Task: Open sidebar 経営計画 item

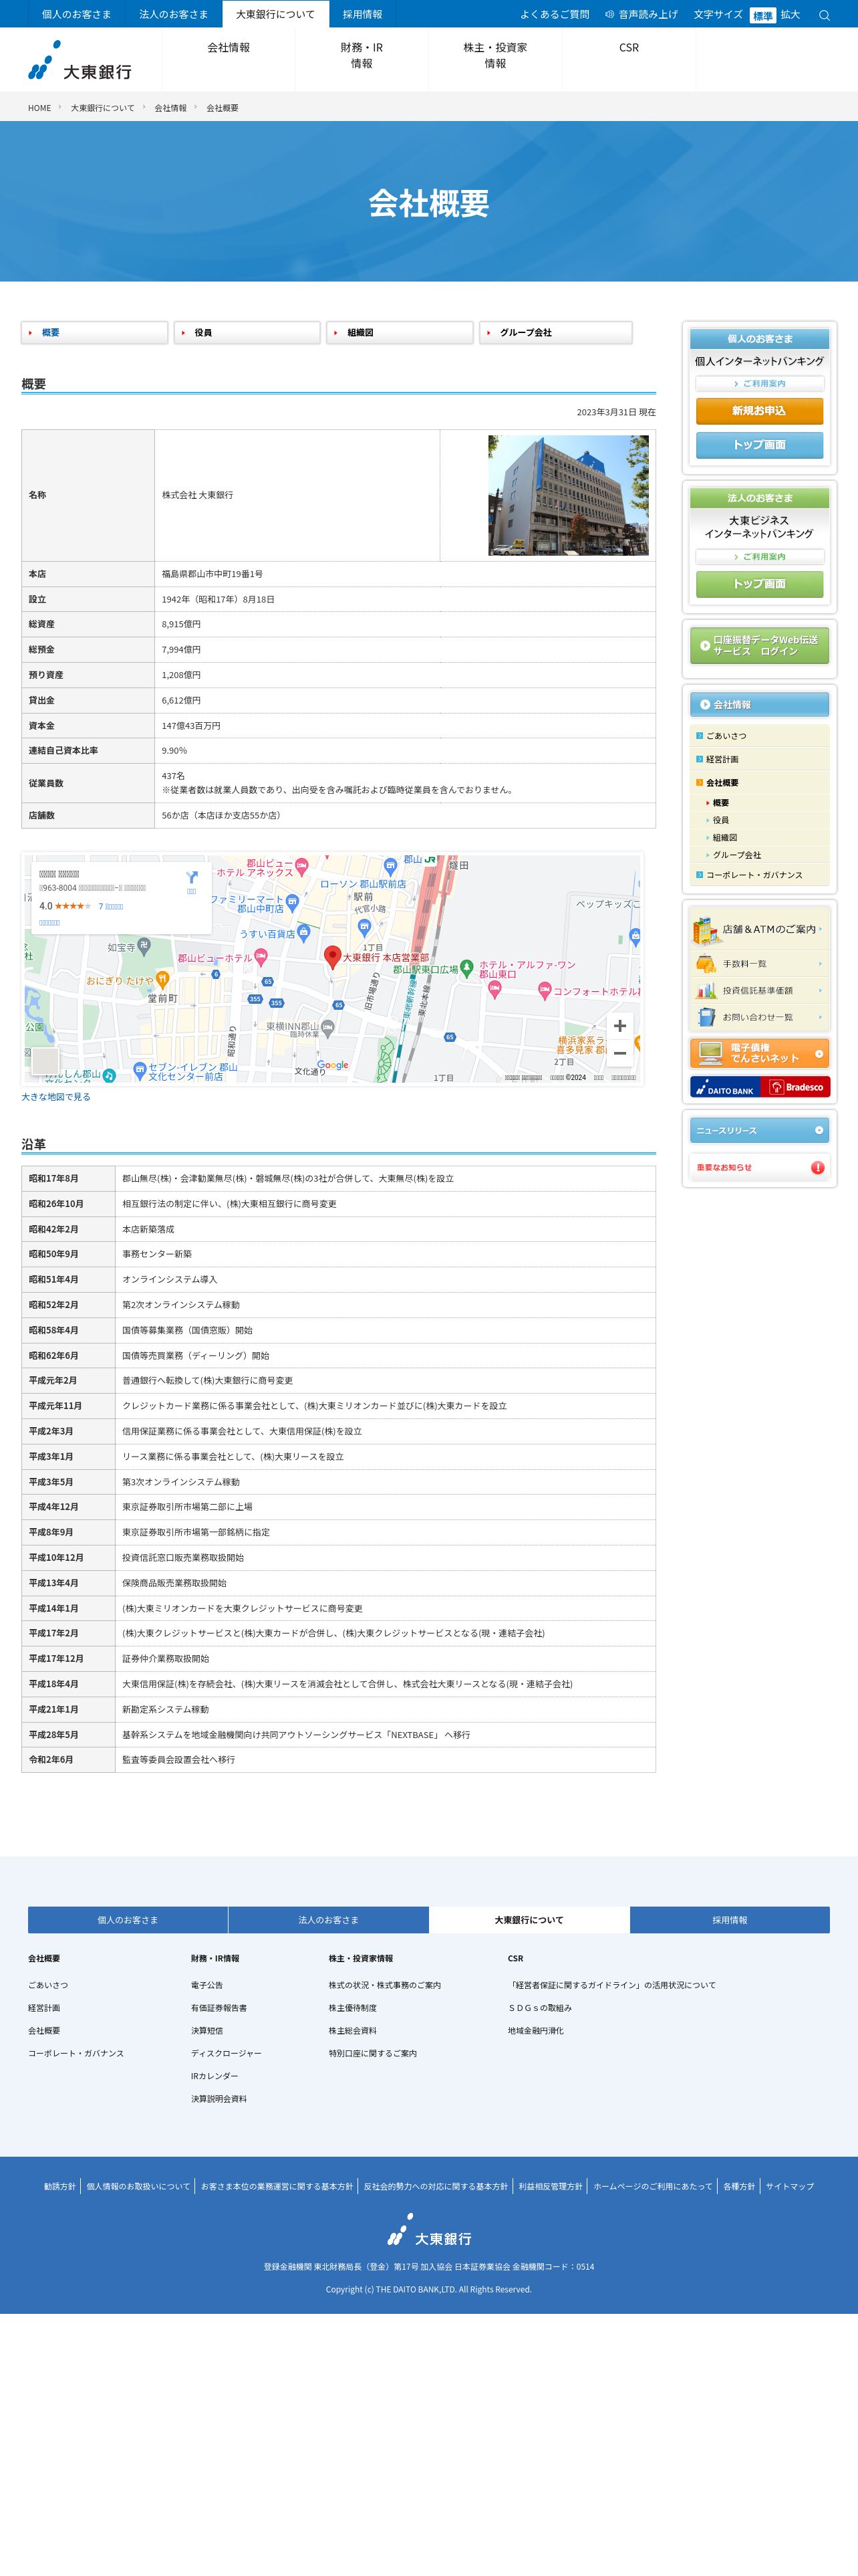Action: (759, 759)
